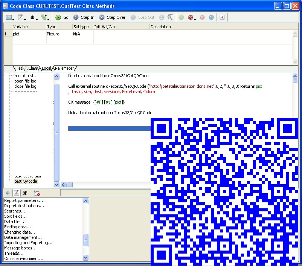
Task: Select 'Message boxes...' command group
Action: pyautogui.click(x=20, y=248)
